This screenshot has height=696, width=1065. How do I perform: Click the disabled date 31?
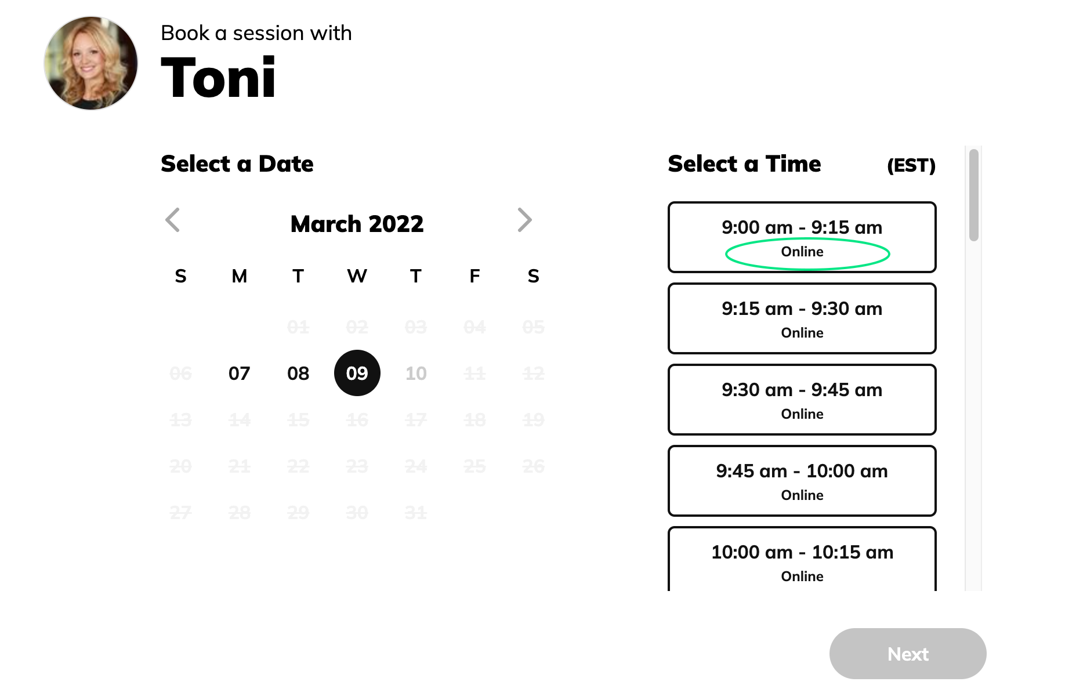pyautogui.click(x=416, y=513)
